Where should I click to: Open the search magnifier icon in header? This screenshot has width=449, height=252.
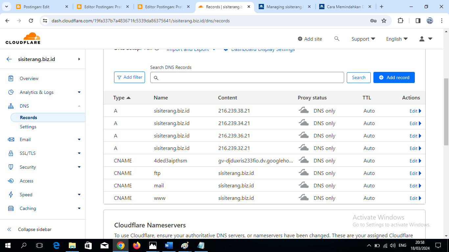tap(337, 39)
